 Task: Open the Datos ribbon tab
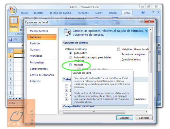click(x=99, y=13)
